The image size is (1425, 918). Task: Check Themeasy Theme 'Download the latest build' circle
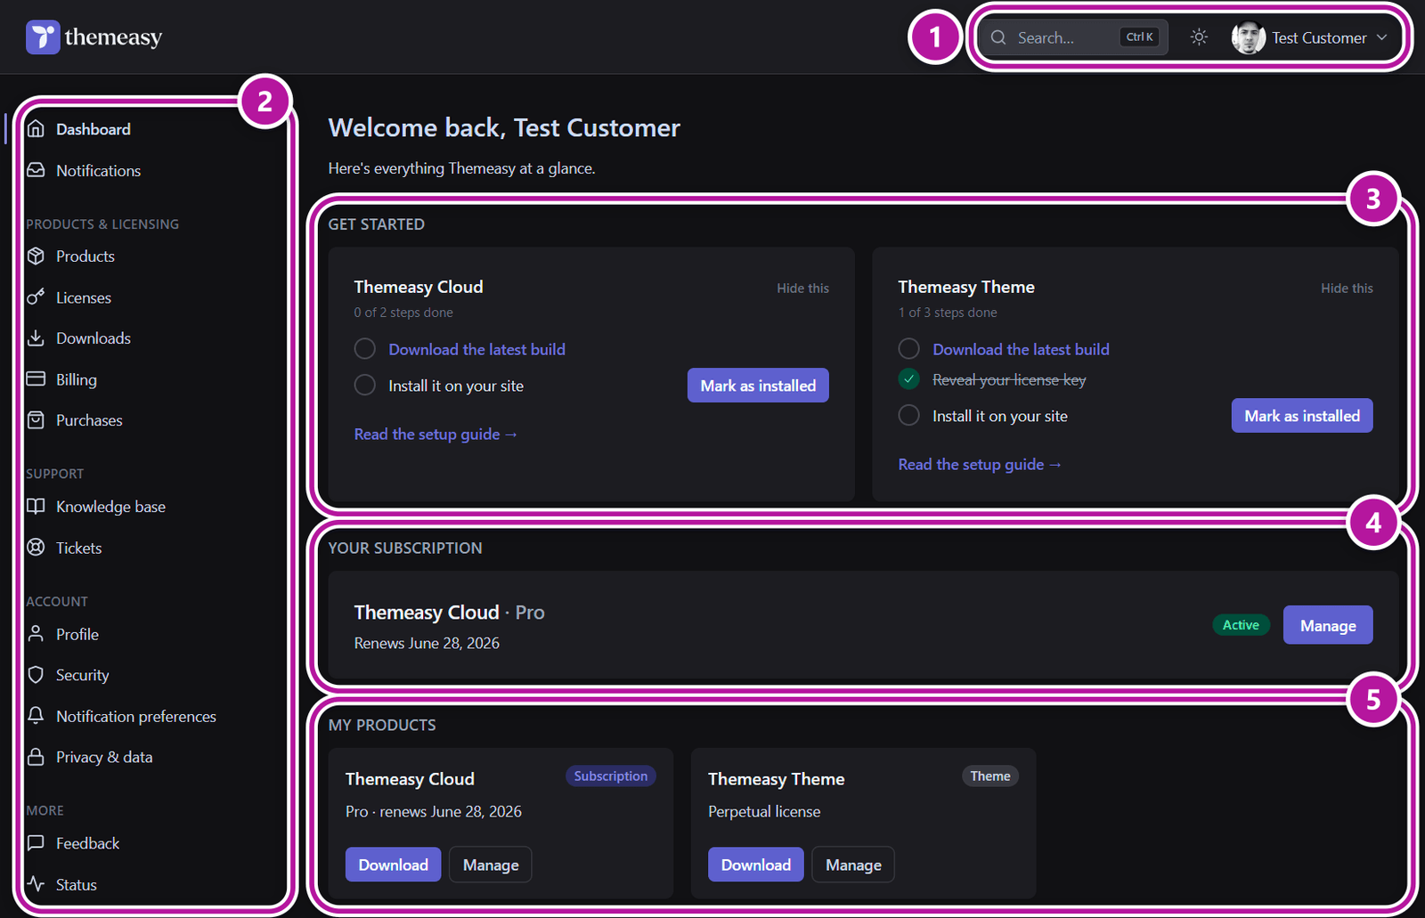coord(908,349)
